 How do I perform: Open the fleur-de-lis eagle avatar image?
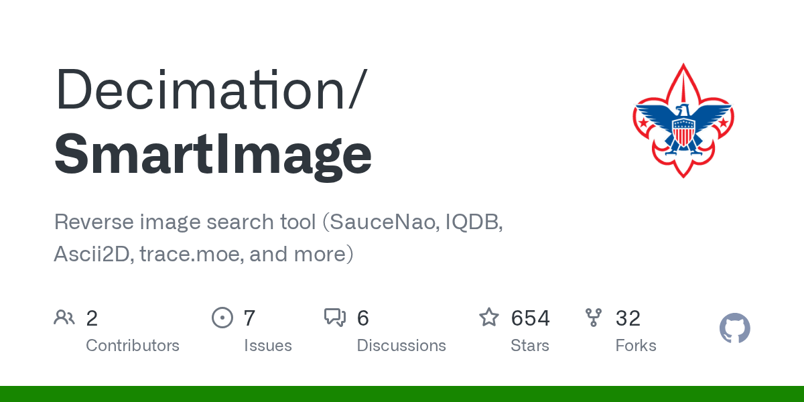pyautogui.click(x=683, y=121)
